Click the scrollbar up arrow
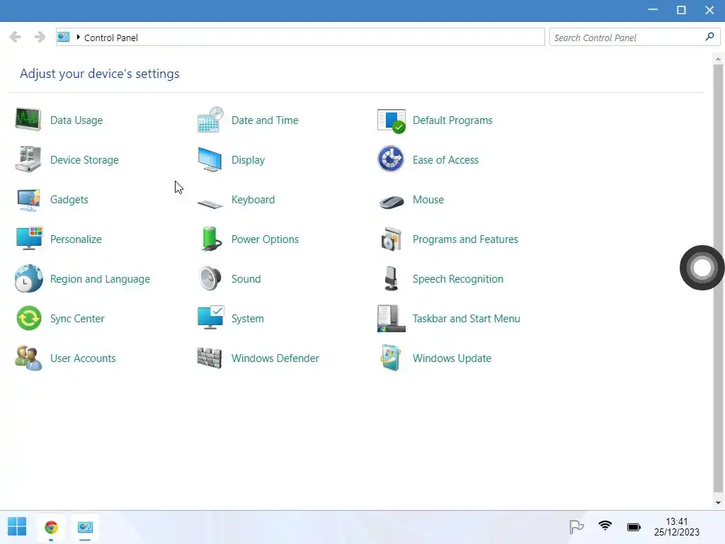725x544 pixels. click(718, 59)
